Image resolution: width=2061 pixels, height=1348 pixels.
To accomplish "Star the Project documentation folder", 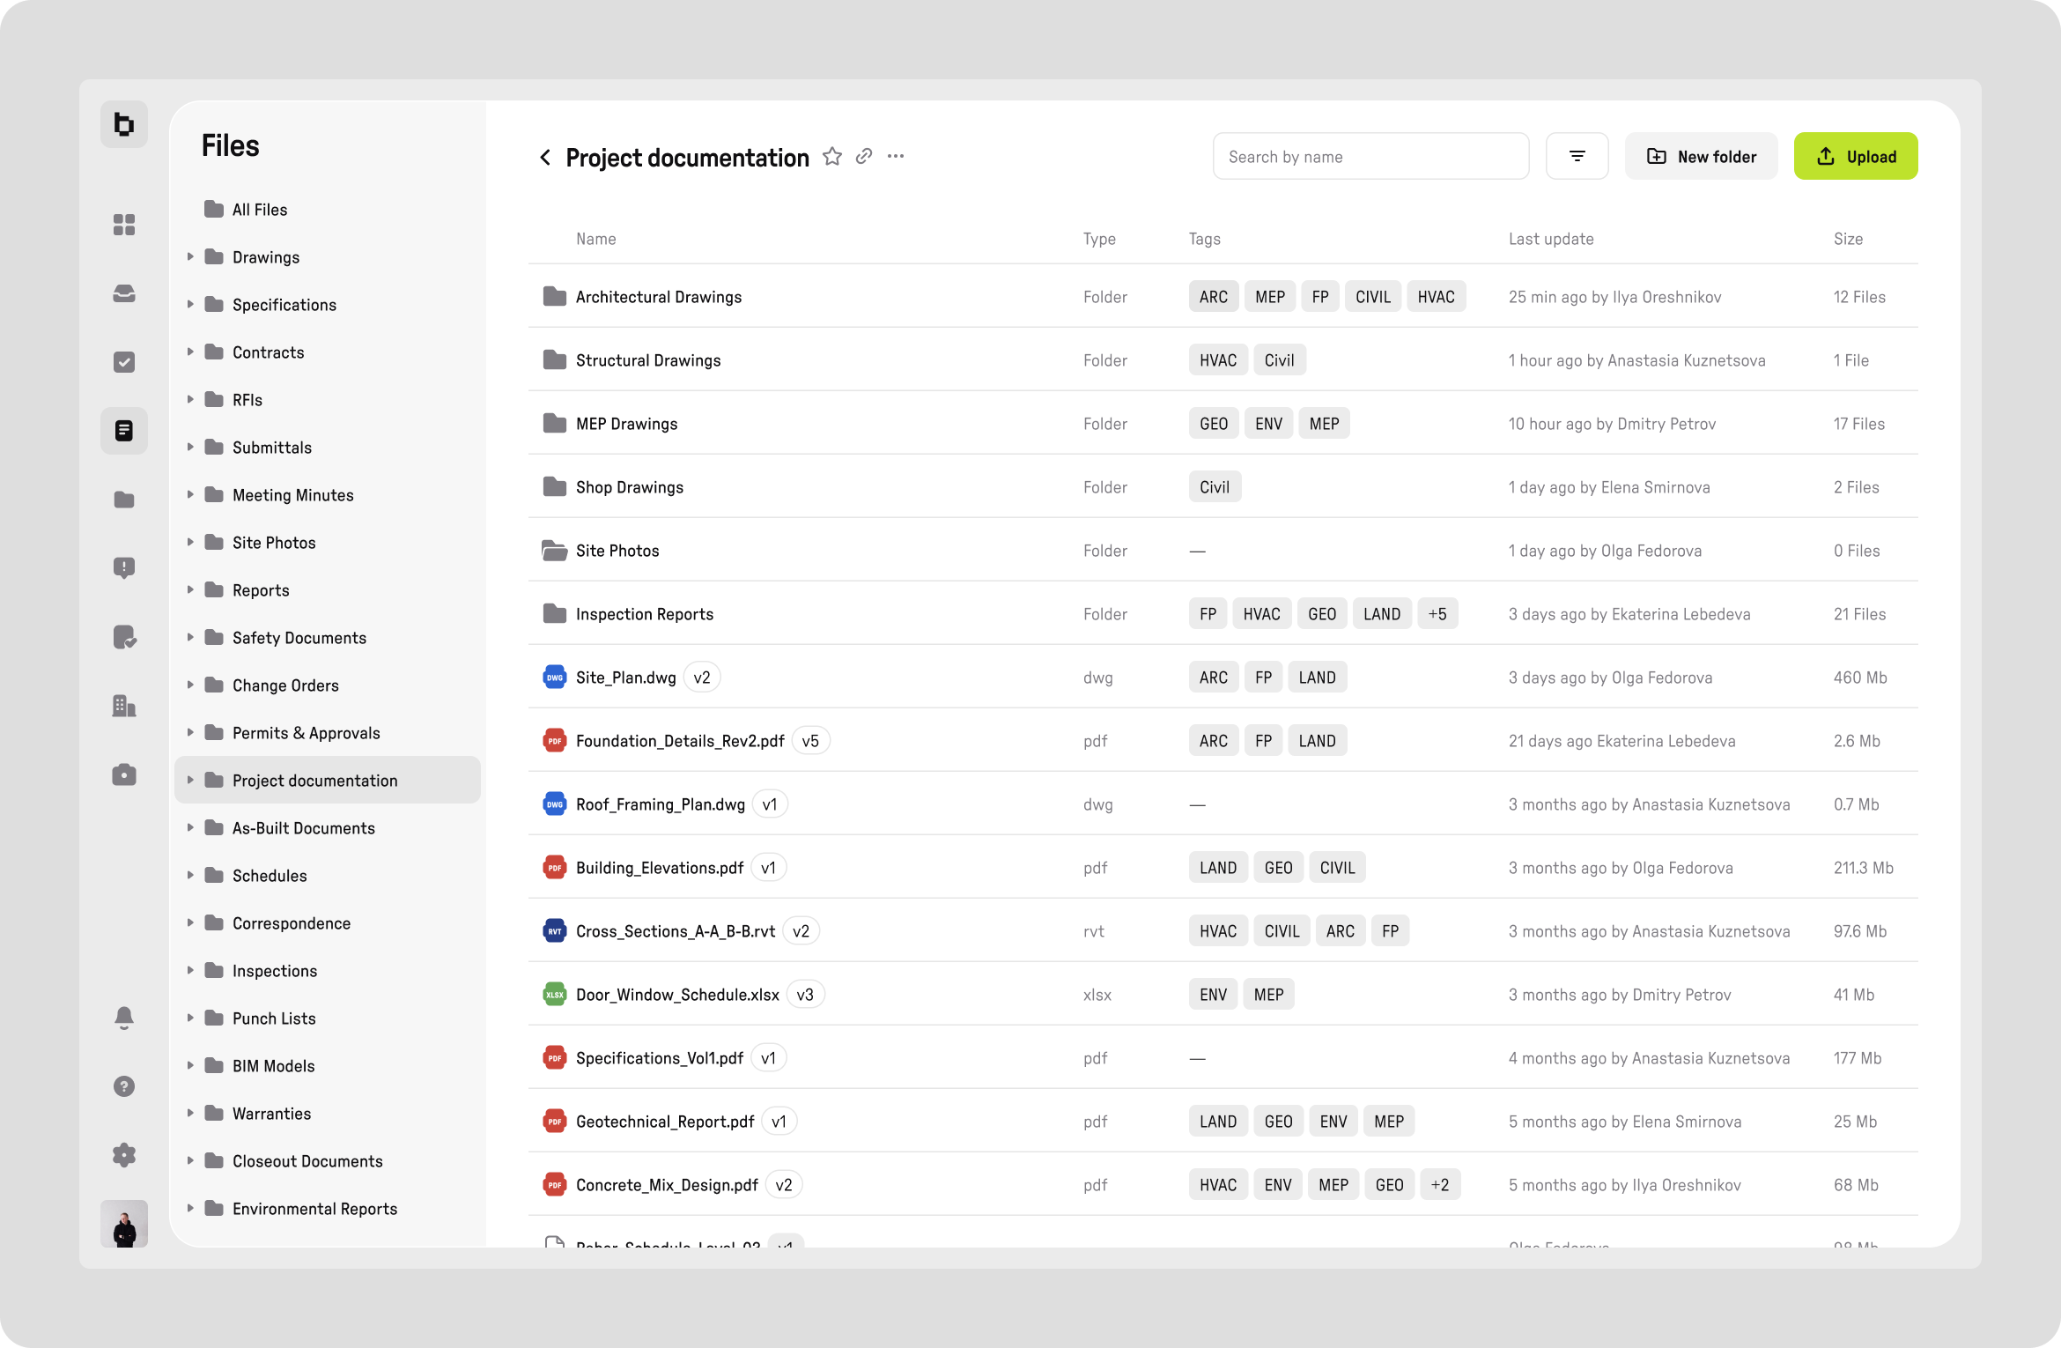I will [832, 157].
